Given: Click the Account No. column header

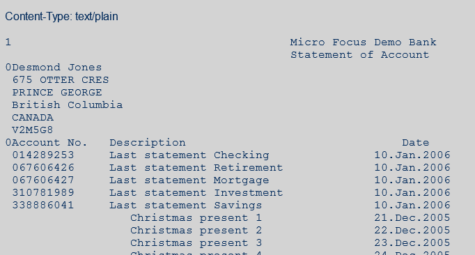Looking at the screenshot, I should pyautogui.click(x=49, y=143).
